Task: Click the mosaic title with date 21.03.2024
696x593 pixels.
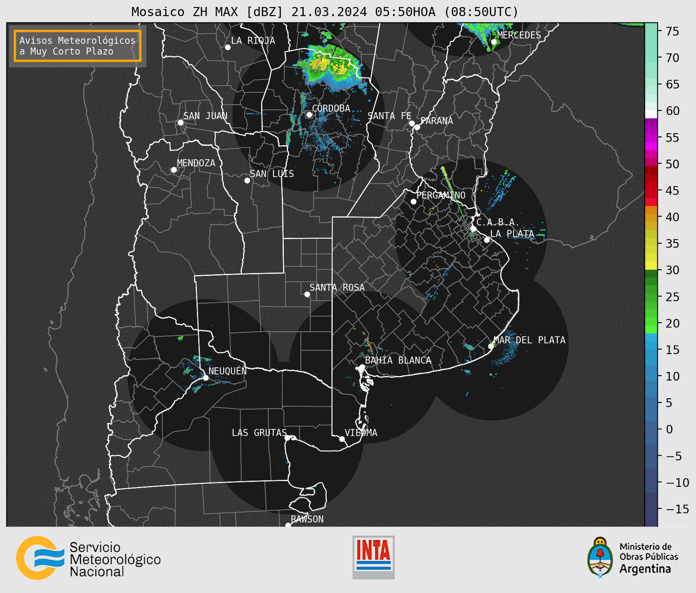Action: point(325,12)
